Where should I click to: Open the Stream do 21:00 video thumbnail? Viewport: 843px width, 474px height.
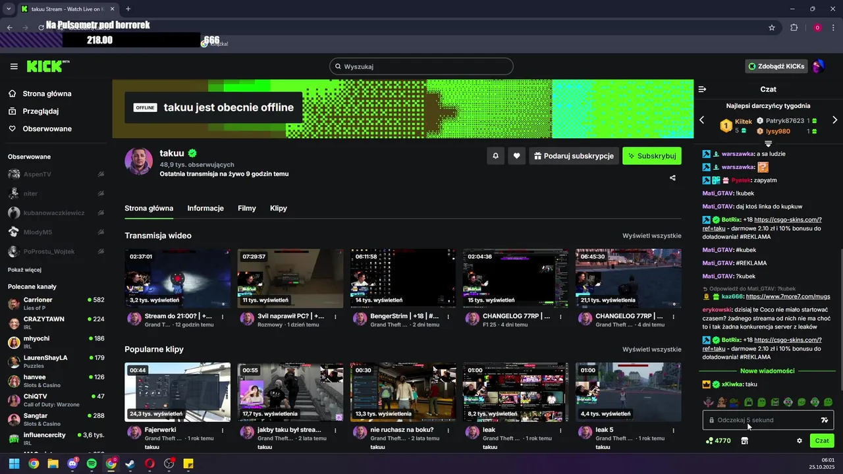(178, 278)
